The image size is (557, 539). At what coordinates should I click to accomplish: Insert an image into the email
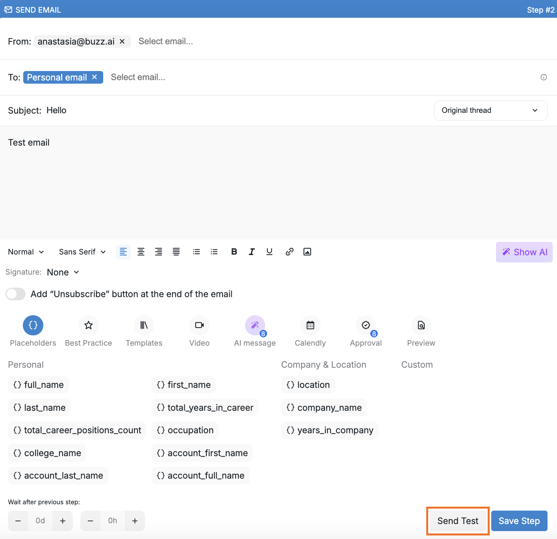pos(307,252)
